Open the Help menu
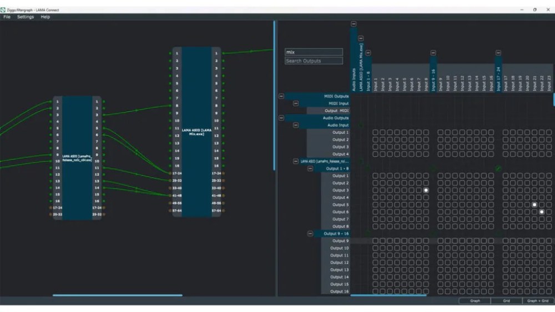This screenshot has height=312, width=555. 46,17
